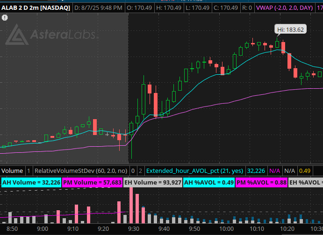Click the Volume study label

pos(12,171)
